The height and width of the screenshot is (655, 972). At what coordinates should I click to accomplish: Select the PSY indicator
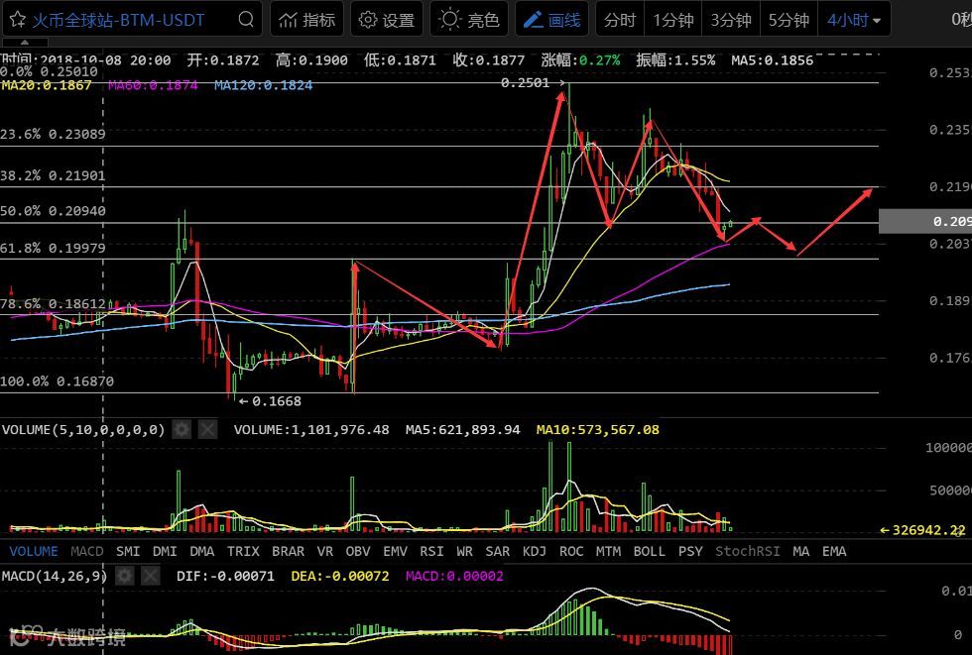point(690,551)
